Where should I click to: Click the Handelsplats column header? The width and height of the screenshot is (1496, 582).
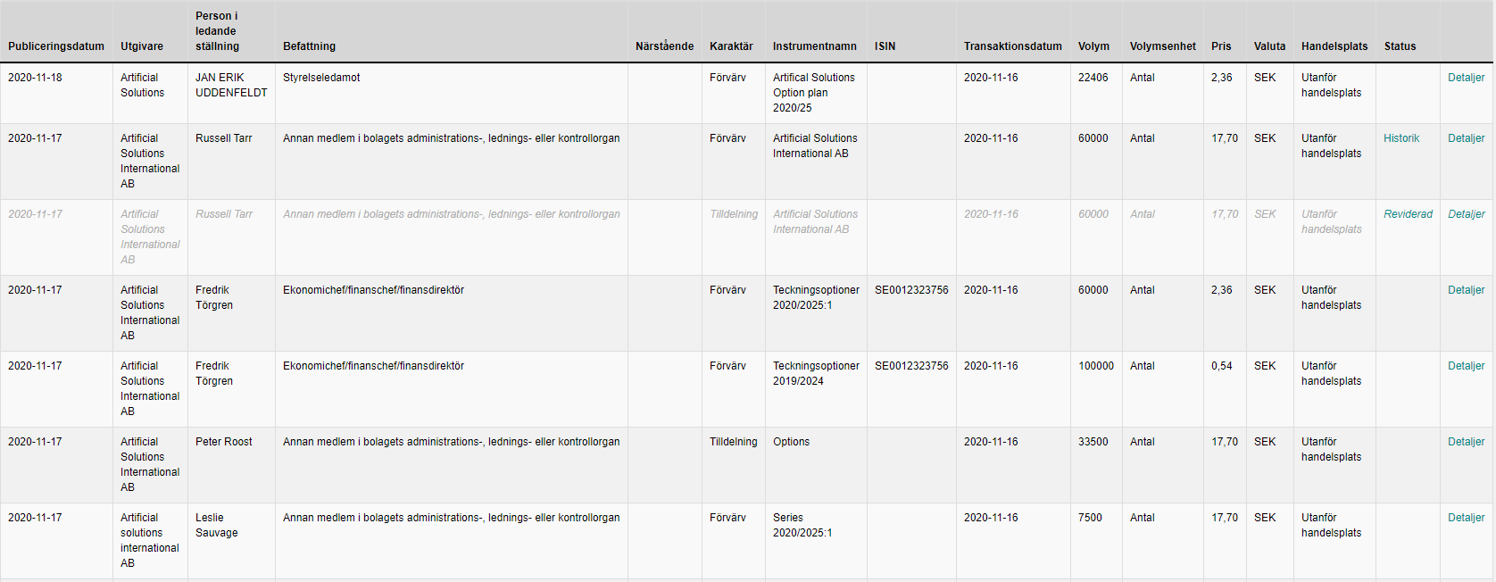[1334, 46]
